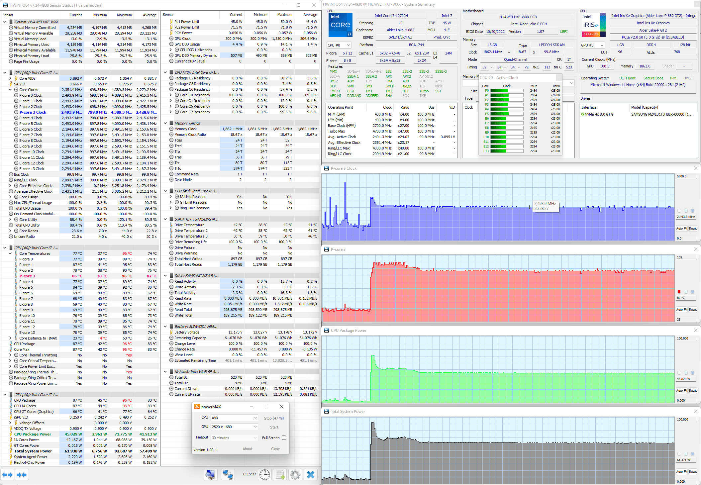This screenshot has width=701, height=485.
Task: Click the expand columns double-arrow icon
Action: 7,475
